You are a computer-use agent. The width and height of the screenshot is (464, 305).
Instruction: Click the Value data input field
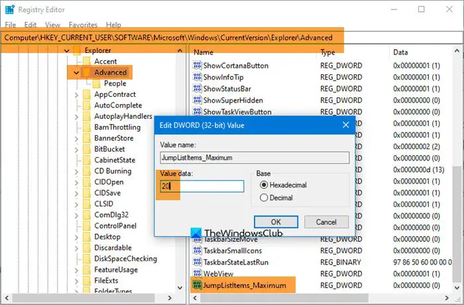(202, 186)
